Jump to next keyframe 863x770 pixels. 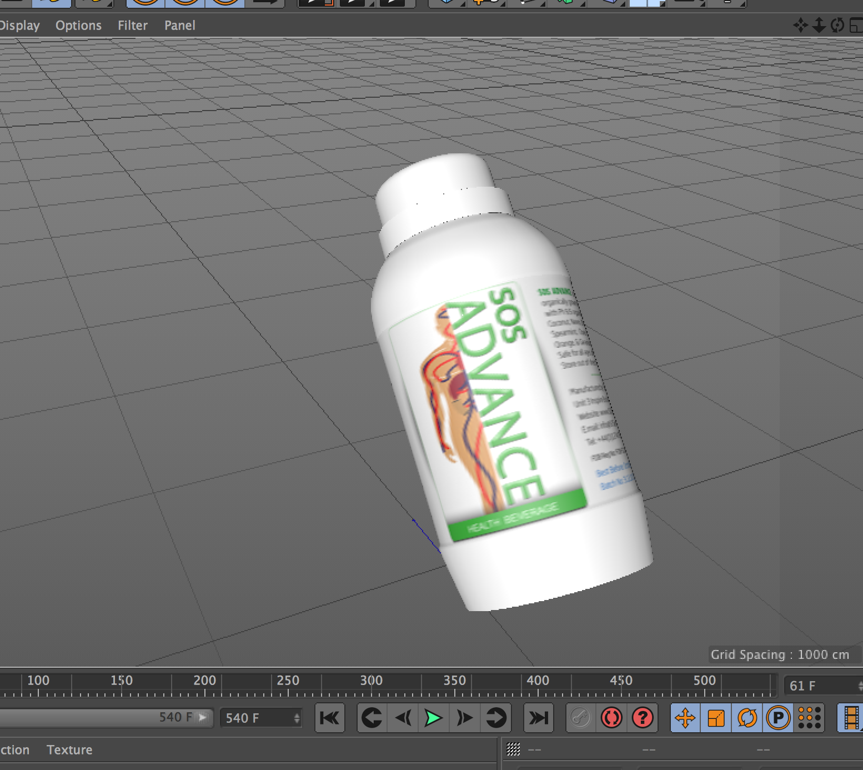496,718
